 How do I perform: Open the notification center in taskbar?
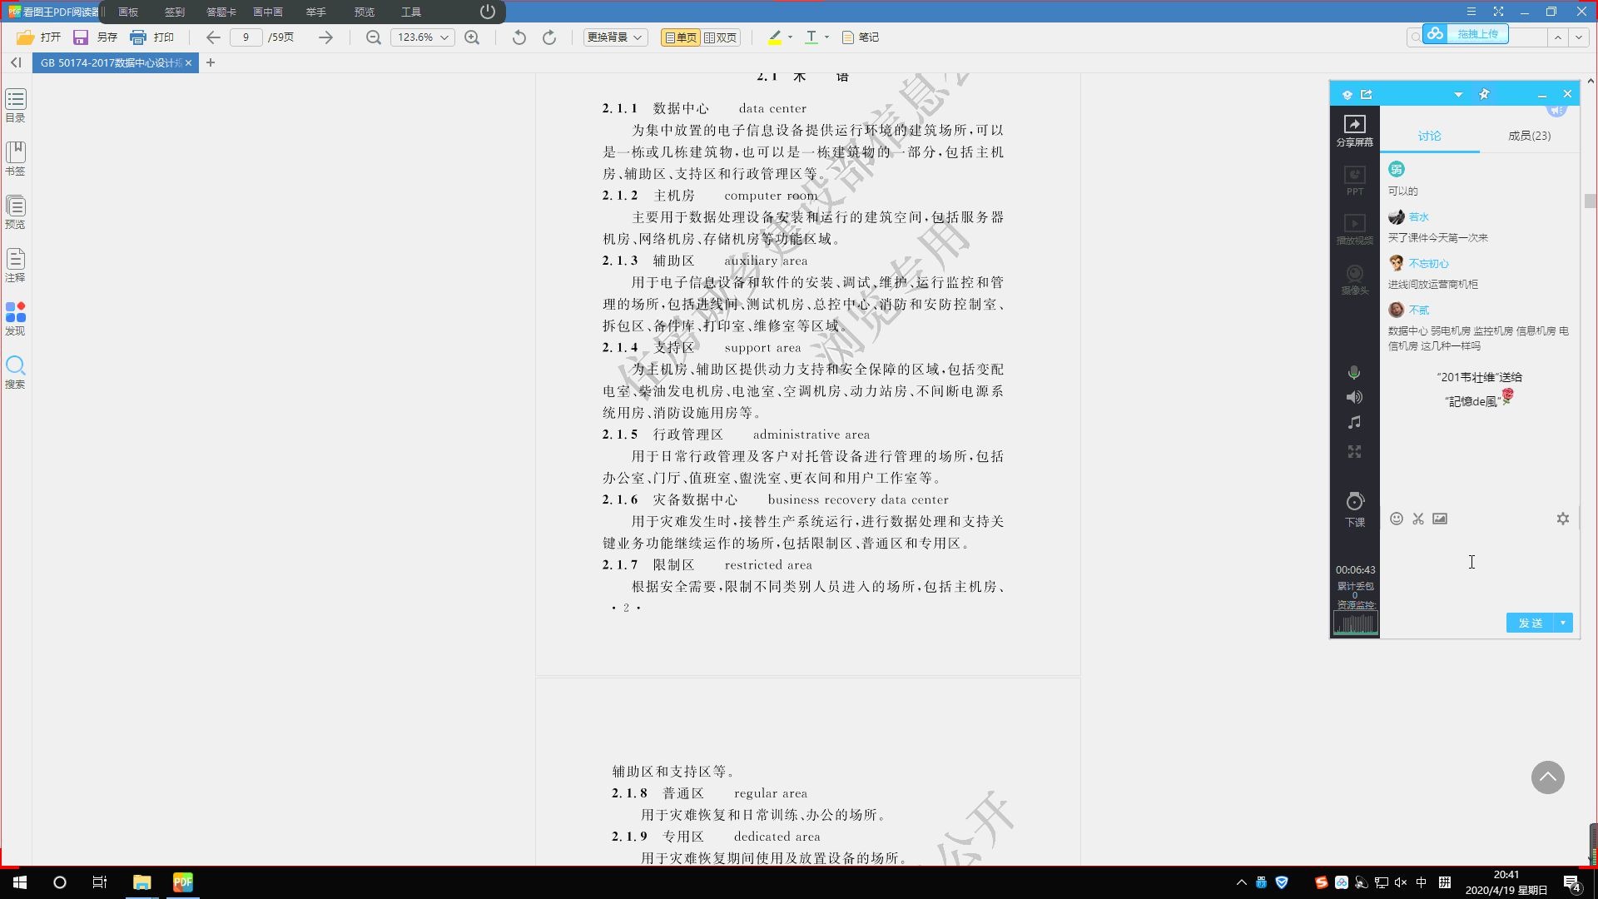1573,883
